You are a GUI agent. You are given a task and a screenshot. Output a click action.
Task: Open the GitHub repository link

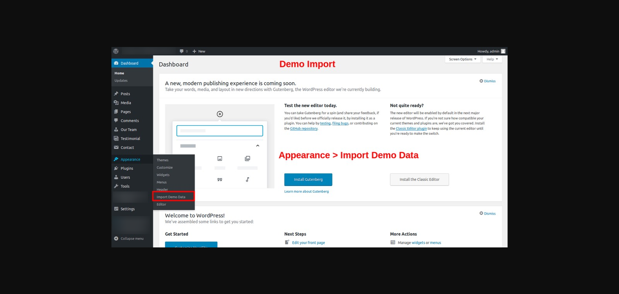point(303,128)
